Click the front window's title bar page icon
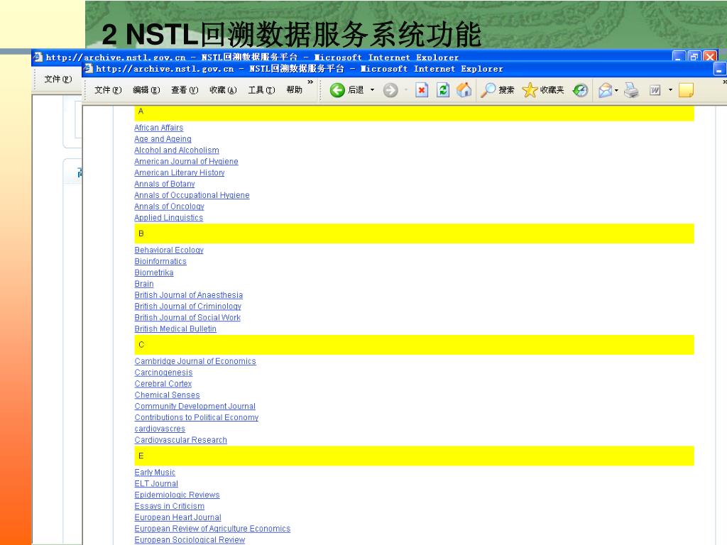727x545 pixels. coord(88,69)
